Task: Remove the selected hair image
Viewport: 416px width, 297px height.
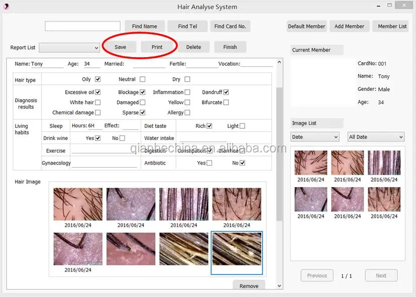Action: [249, 285]
